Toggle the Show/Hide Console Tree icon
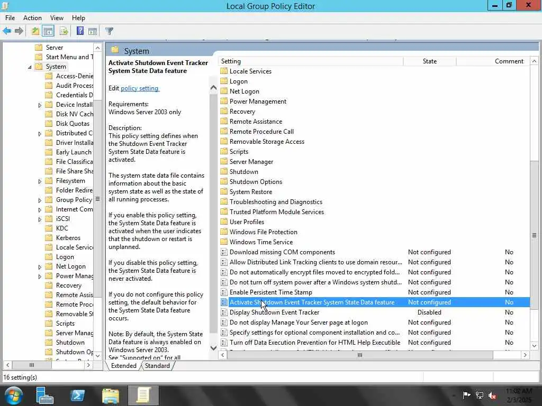Image resolution: width=542 pixels, height=406 pixels. (48, 31)
